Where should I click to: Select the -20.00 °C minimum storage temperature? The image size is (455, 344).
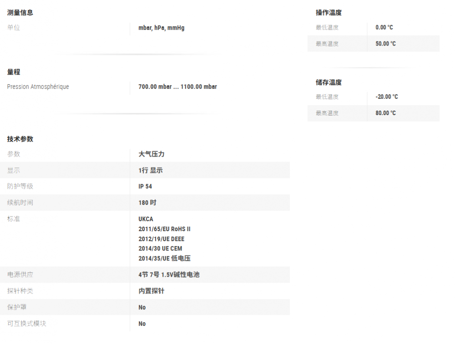click(x=386, y=97)
